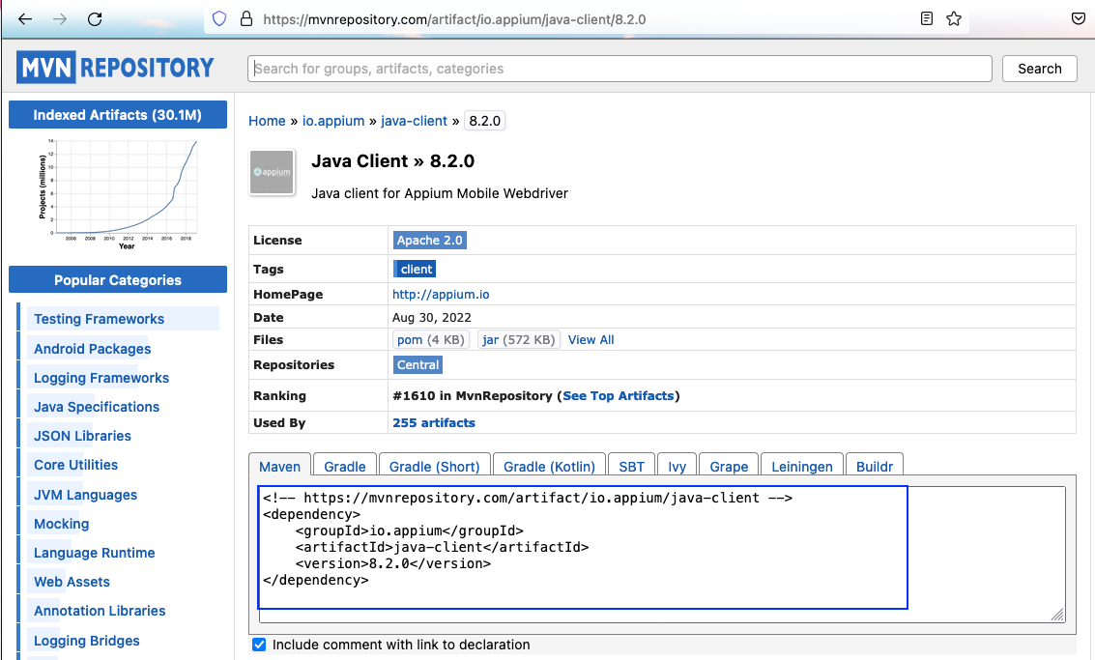Download the pom (4 KB) file

(x=431, y=339)
